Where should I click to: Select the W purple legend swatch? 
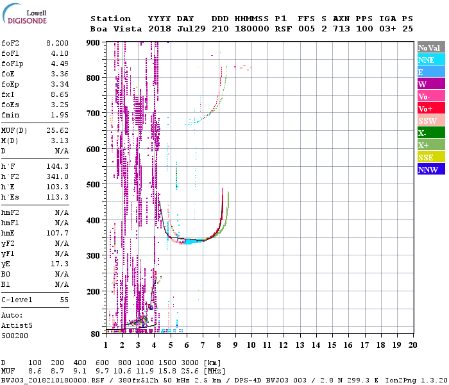point(431,84)
